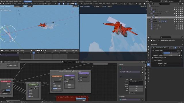Open Local transform orientation dropdown in left viewport
184x103 pixels.
[x=34, y=4]
